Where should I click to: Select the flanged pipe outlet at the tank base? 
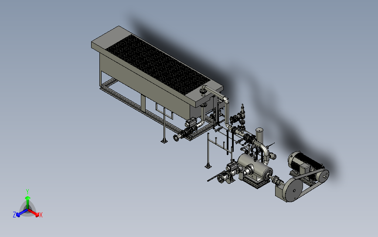[176, 138]
